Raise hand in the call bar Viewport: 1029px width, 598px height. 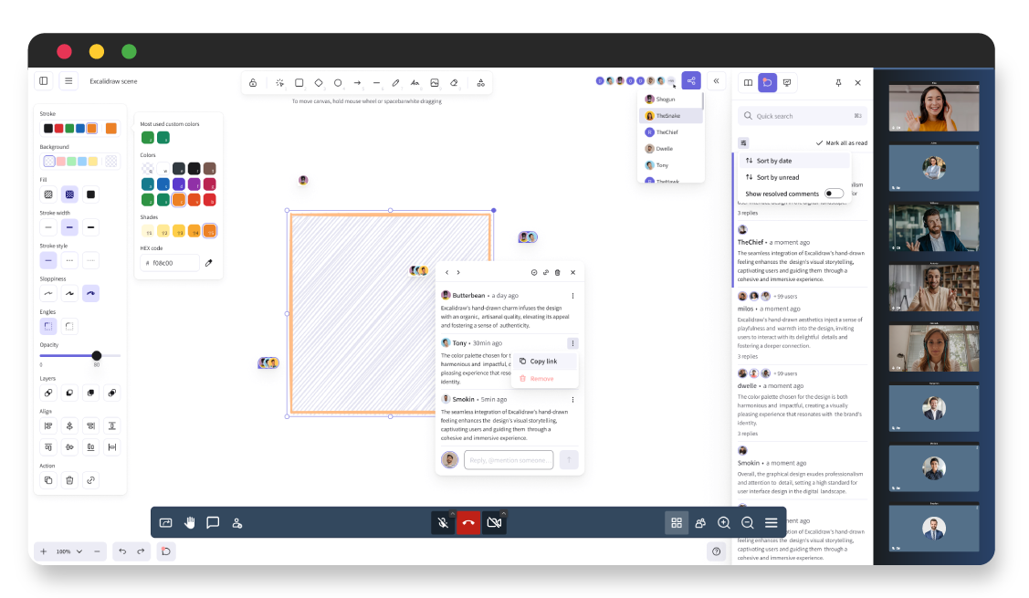click(190, 523)
